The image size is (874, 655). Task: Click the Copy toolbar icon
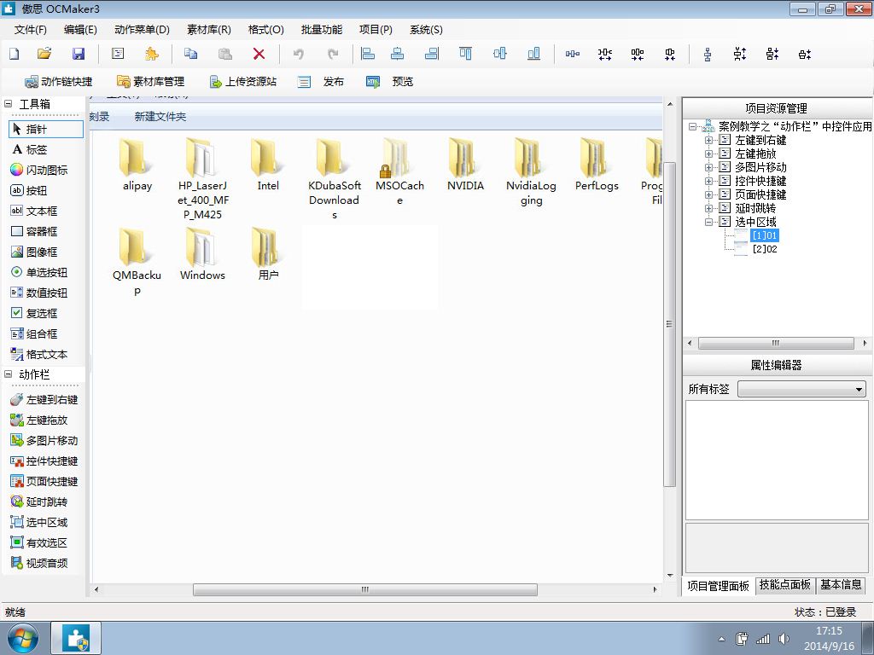click(190, 54)
